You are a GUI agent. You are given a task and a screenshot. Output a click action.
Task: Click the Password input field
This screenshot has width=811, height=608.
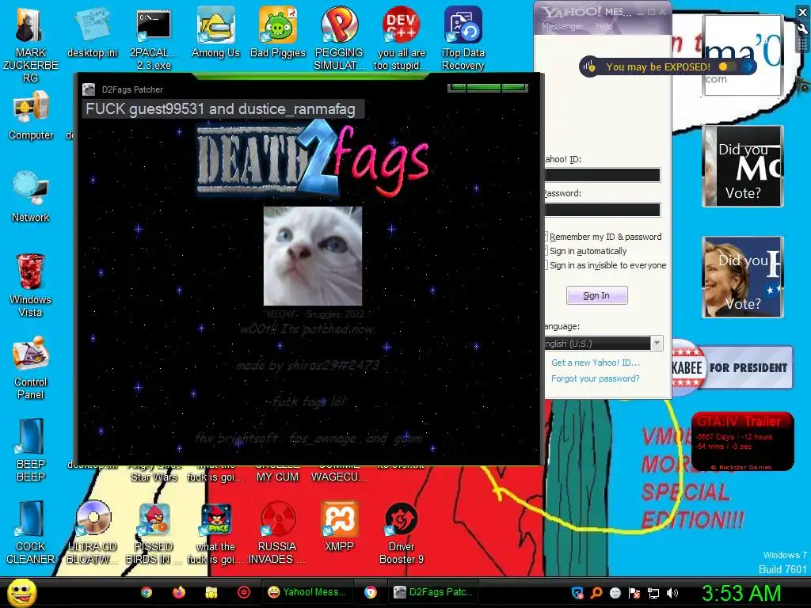602,209
